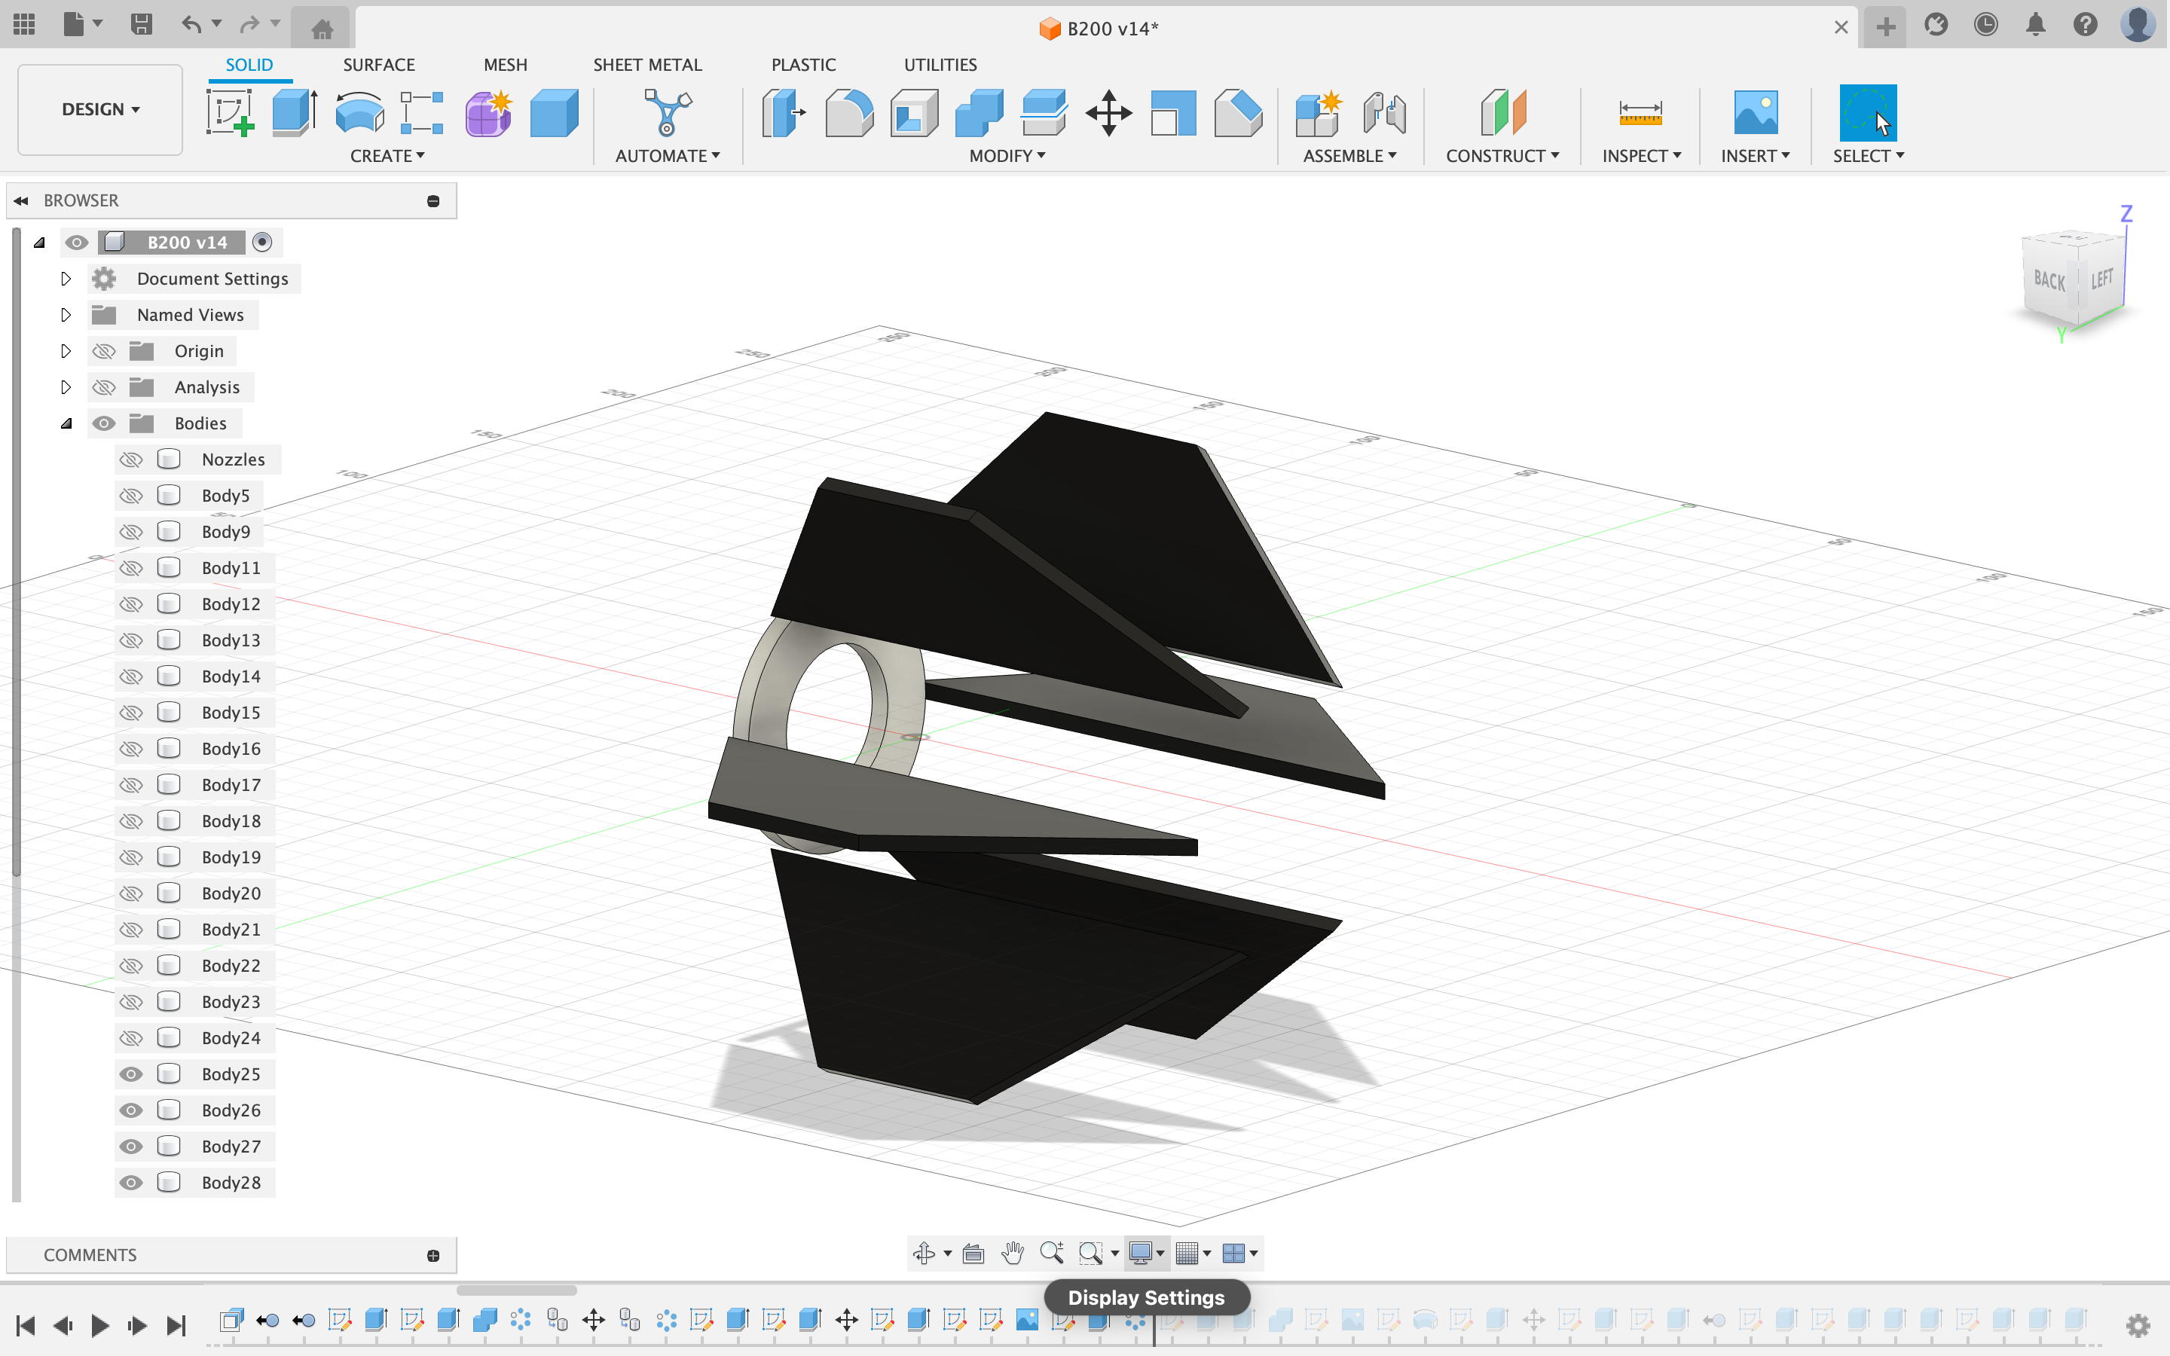Toggle visibility of Body25
The image size is (2170, 1356).
pos(131,1073)
